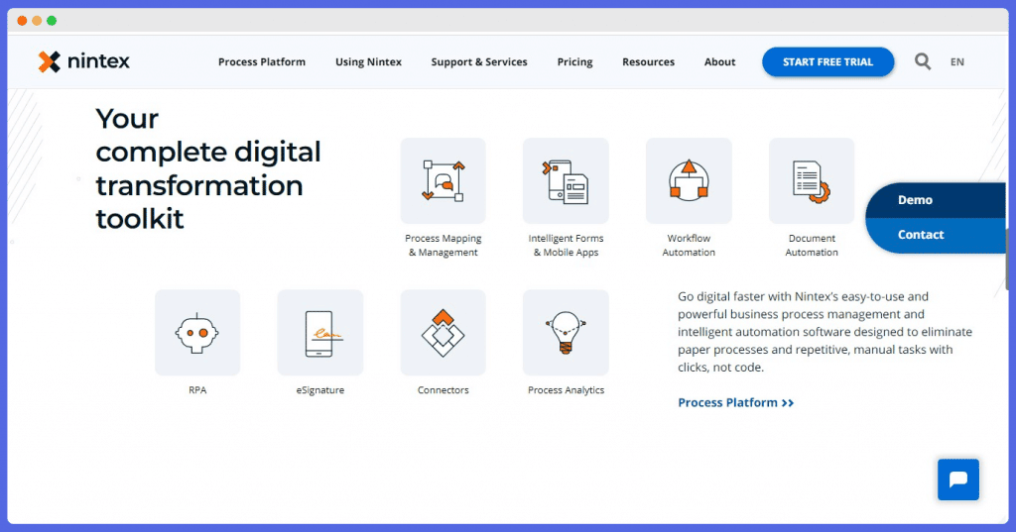The width and height of the screenshot is (1016, 532).
Task: Click the Process Mapping & Management label
Action: click(x=444, y=246)
